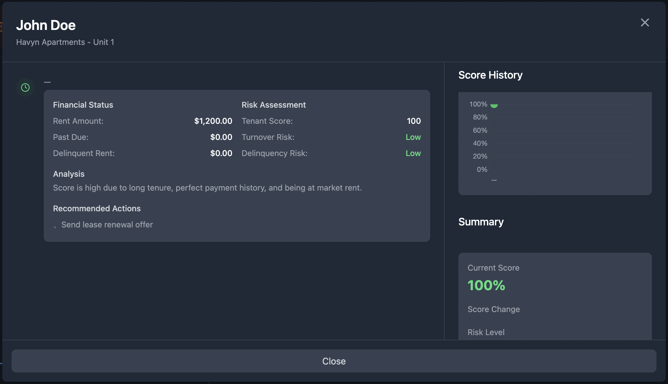Click the Send lease renewal offer action
Viewport: 668px width, 384px height.
pos(107,225)
